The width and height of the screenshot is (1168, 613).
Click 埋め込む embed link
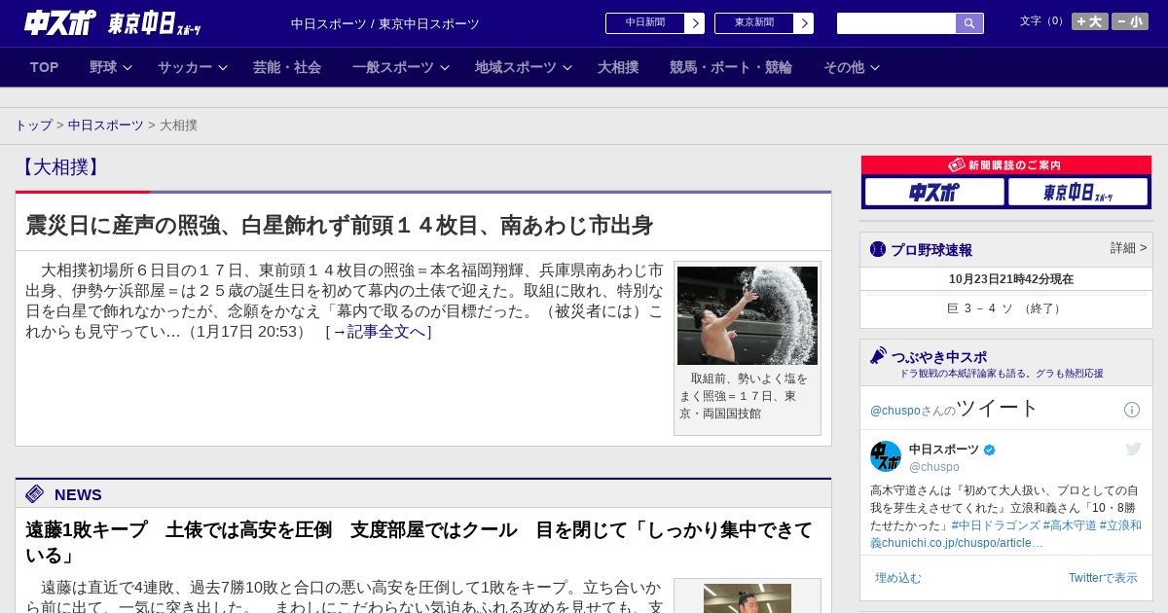[897, 578]
